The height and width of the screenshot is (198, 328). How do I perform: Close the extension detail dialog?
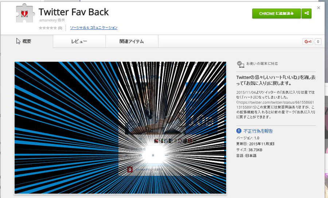click(319, 8)
